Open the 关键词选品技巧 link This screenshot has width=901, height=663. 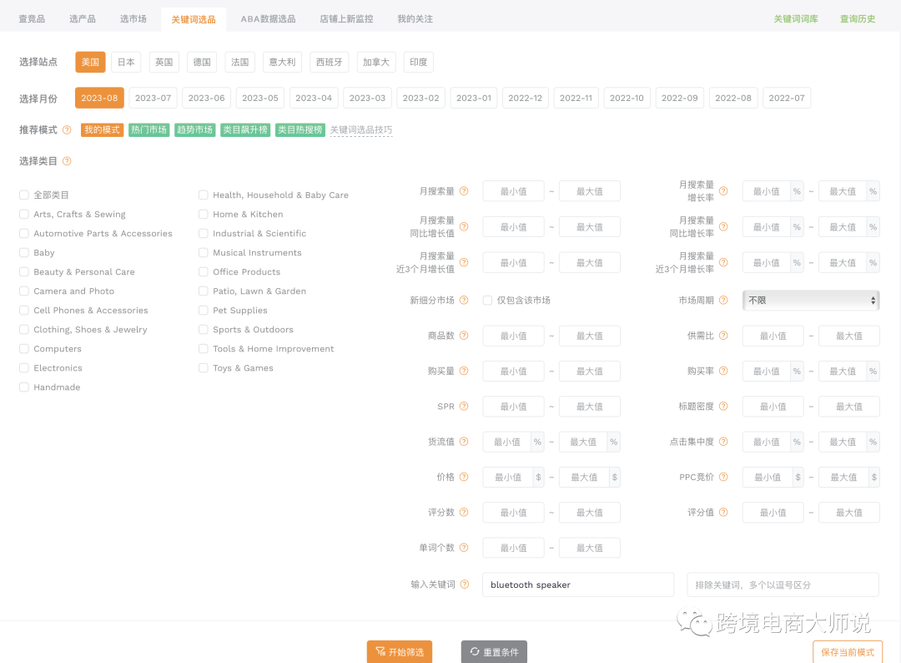tap(360, 130)
